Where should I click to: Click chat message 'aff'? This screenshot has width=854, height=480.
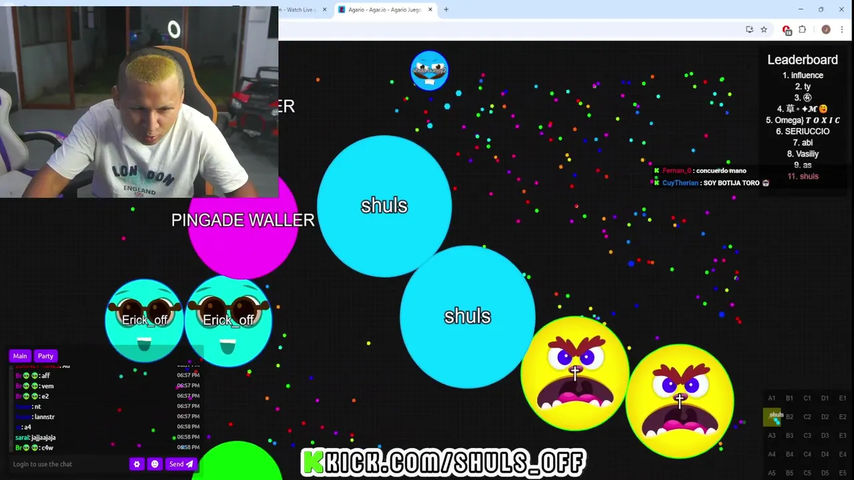46,376
